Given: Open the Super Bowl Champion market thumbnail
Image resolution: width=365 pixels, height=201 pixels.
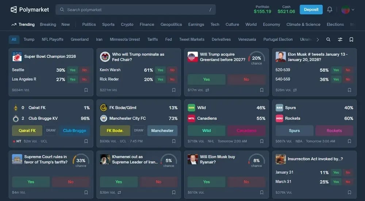Looking at the screenshot, I should tap(17, 57).
